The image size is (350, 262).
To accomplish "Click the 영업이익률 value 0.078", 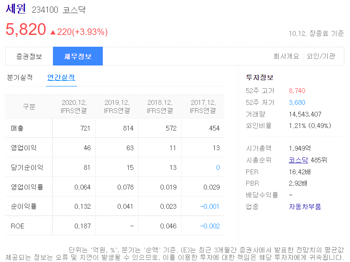I will coord(126,187).
